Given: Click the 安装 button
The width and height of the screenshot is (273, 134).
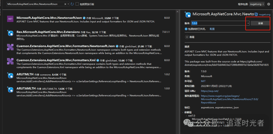Looking at the screenshot, I should 260,23.
